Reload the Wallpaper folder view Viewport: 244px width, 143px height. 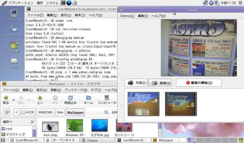pyautogui.click(x=70, y=100)
